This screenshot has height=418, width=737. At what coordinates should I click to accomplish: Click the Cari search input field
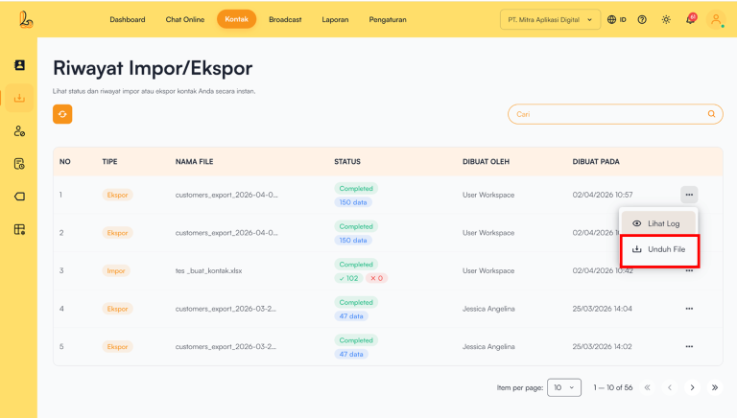[605, 114]
